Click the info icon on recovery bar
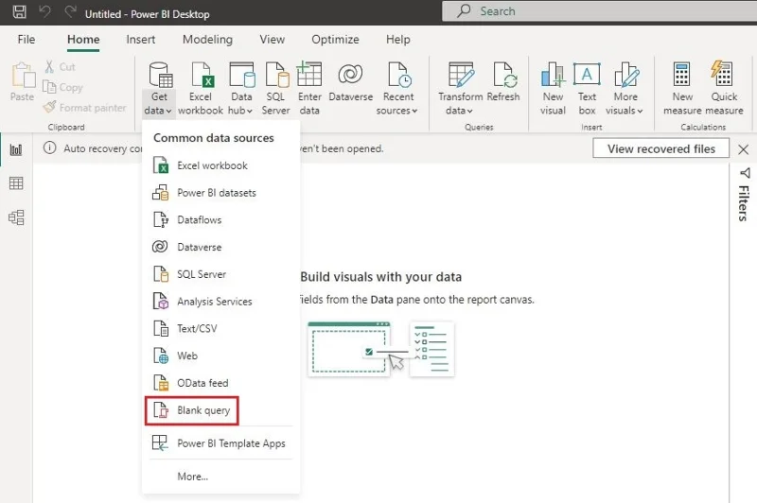Image resolution: width=757 pixels, height=503 pixels. coord(50,148)
